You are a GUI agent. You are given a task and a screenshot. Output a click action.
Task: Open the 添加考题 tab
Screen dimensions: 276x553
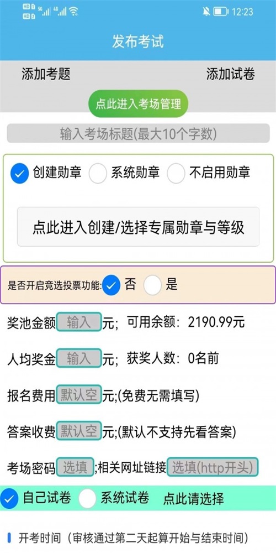click(x=46, y=75)
